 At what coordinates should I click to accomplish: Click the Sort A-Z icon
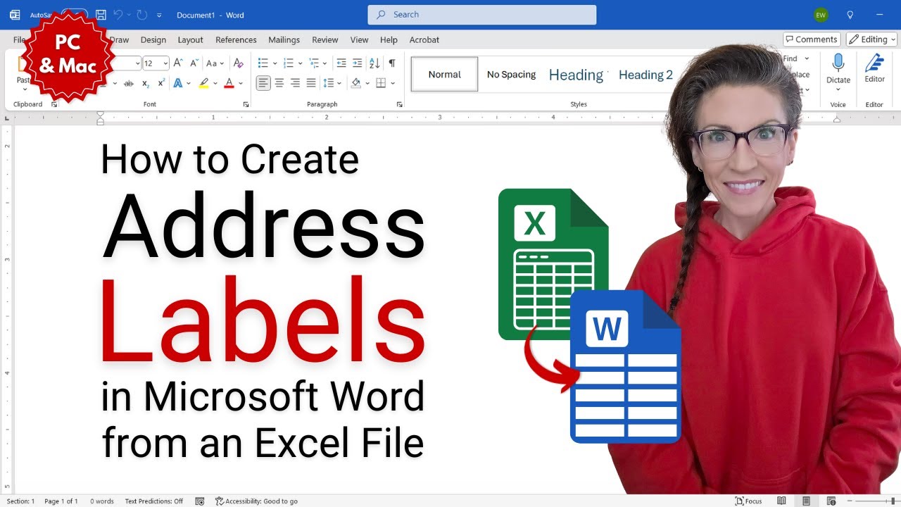coord(375,63)
